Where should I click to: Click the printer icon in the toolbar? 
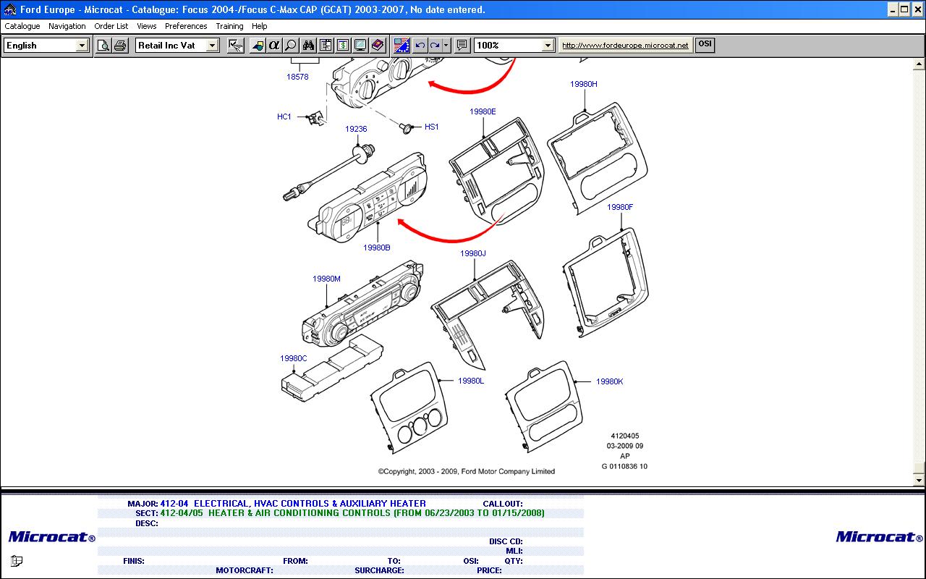[120, 46]
